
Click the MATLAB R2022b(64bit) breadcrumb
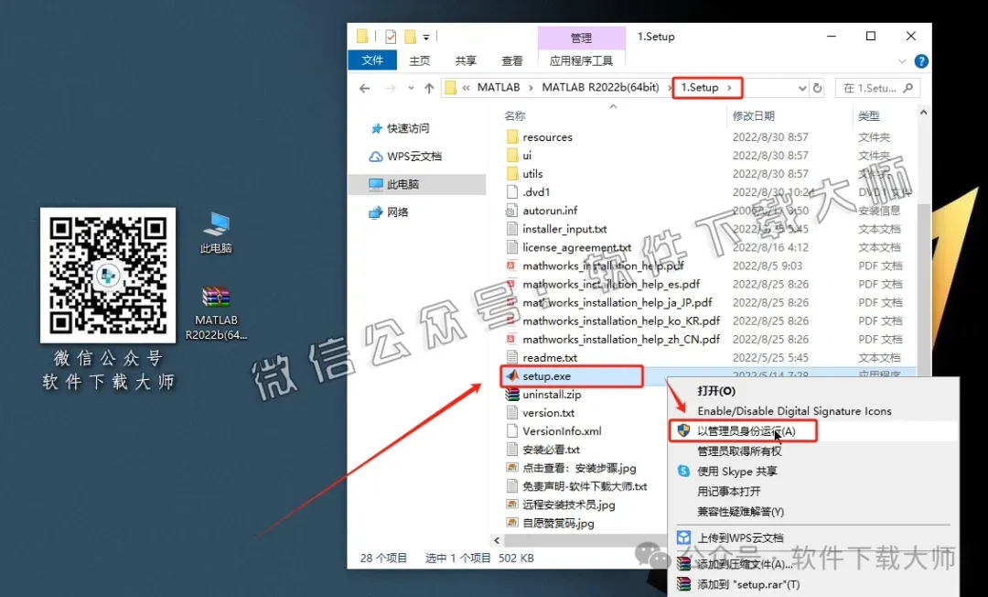pyautogui.click(x=600, y=88)
